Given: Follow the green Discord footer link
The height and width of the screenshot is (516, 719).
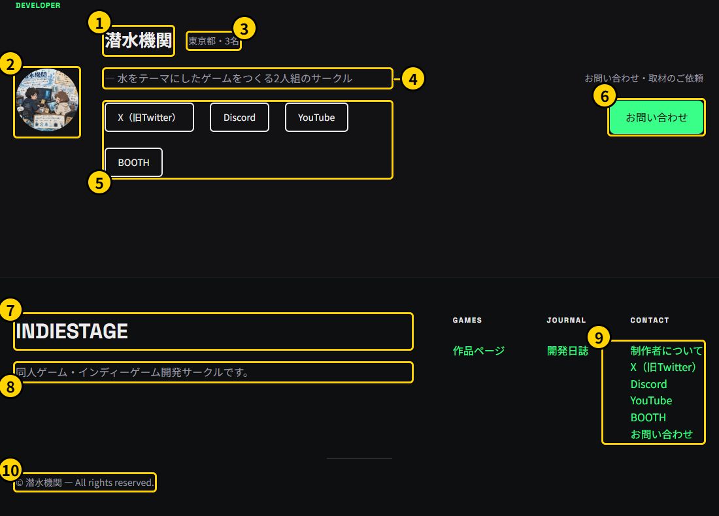Looking at the screenshot, I should (648, 384).
